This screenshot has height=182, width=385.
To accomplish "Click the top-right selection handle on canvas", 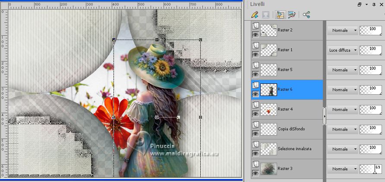I will pos(200,40).
